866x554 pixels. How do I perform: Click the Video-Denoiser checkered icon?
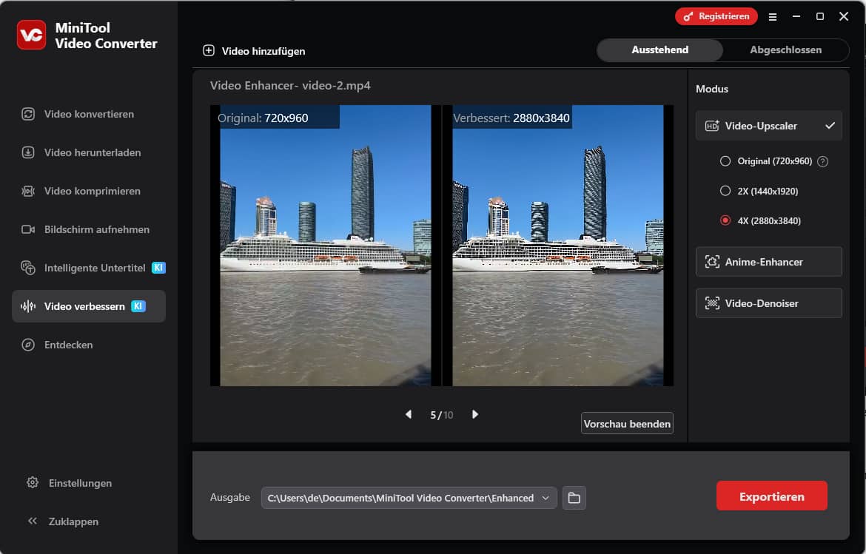pos(713,303)
